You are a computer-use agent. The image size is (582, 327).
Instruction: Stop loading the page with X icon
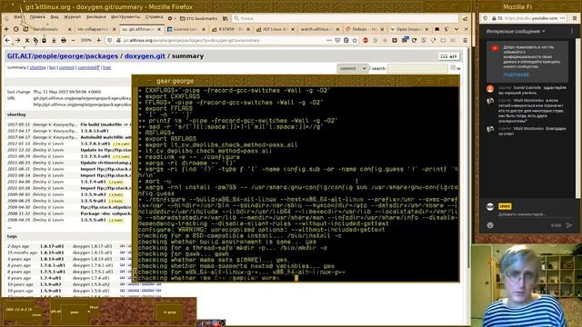pos(27,40)
